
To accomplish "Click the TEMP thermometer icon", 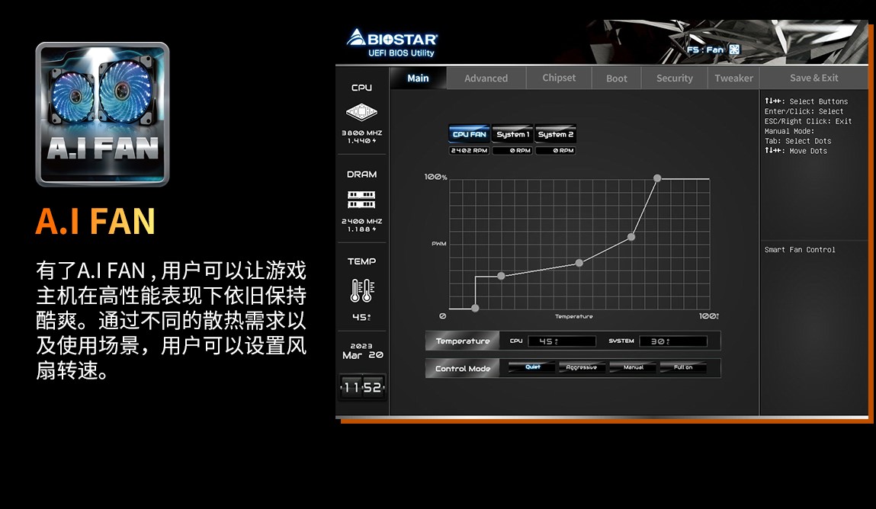I will tap(362, 290).
